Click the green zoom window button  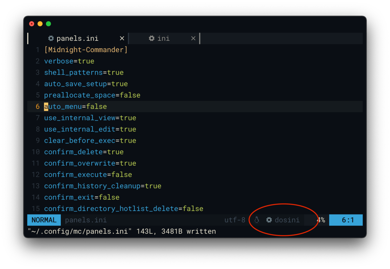[48, 24]
